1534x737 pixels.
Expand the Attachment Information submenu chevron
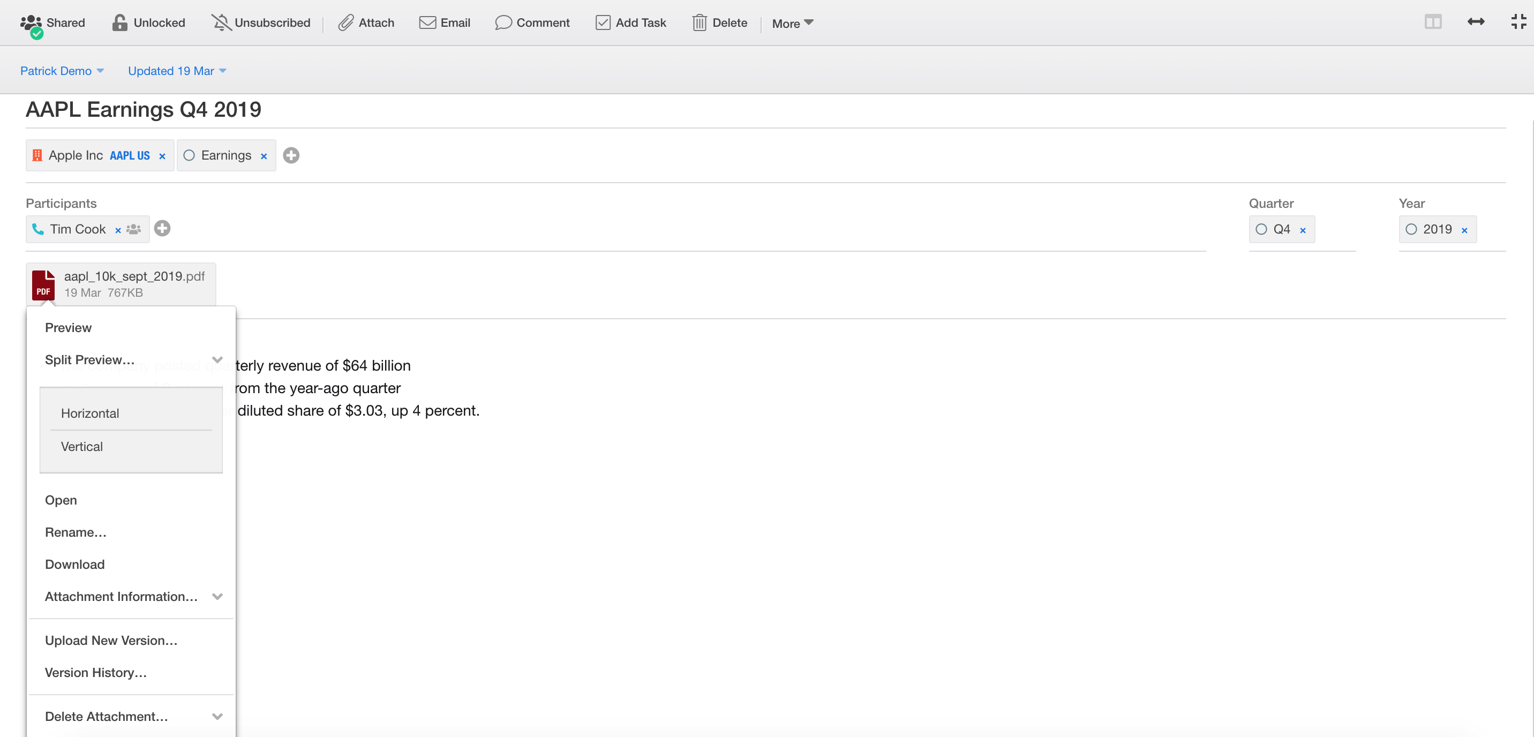(x=217, y=597)
